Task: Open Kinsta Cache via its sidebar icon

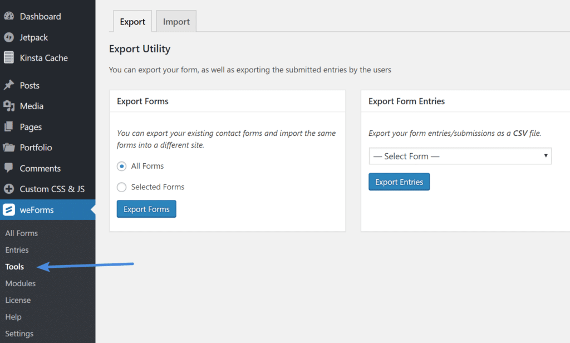Action: tap(9, 58)
